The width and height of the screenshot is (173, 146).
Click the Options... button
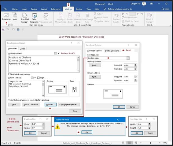[x=50, y=105]
